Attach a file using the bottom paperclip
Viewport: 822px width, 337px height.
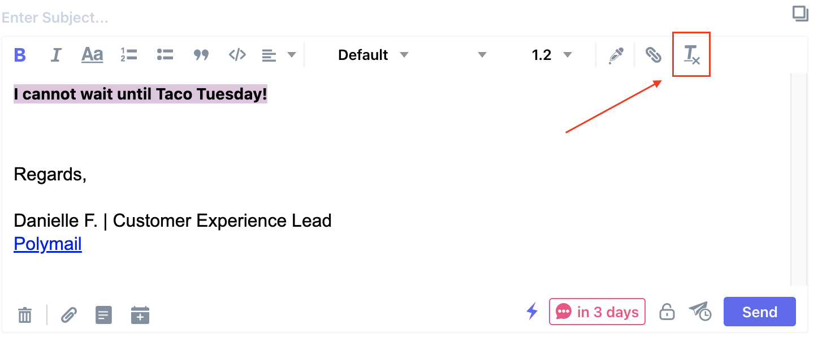[68, 314]
